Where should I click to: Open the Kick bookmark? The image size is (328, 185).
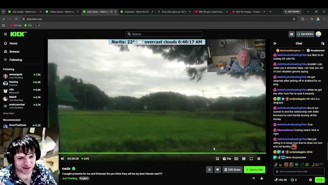point(28,25)
